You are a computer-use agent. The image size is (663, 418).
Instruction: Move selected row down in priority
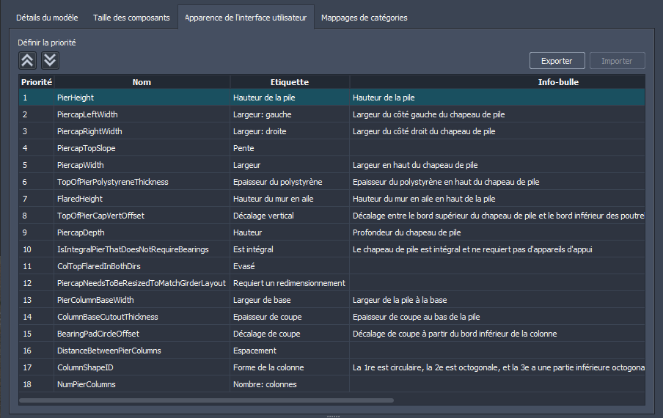[50, 60]
